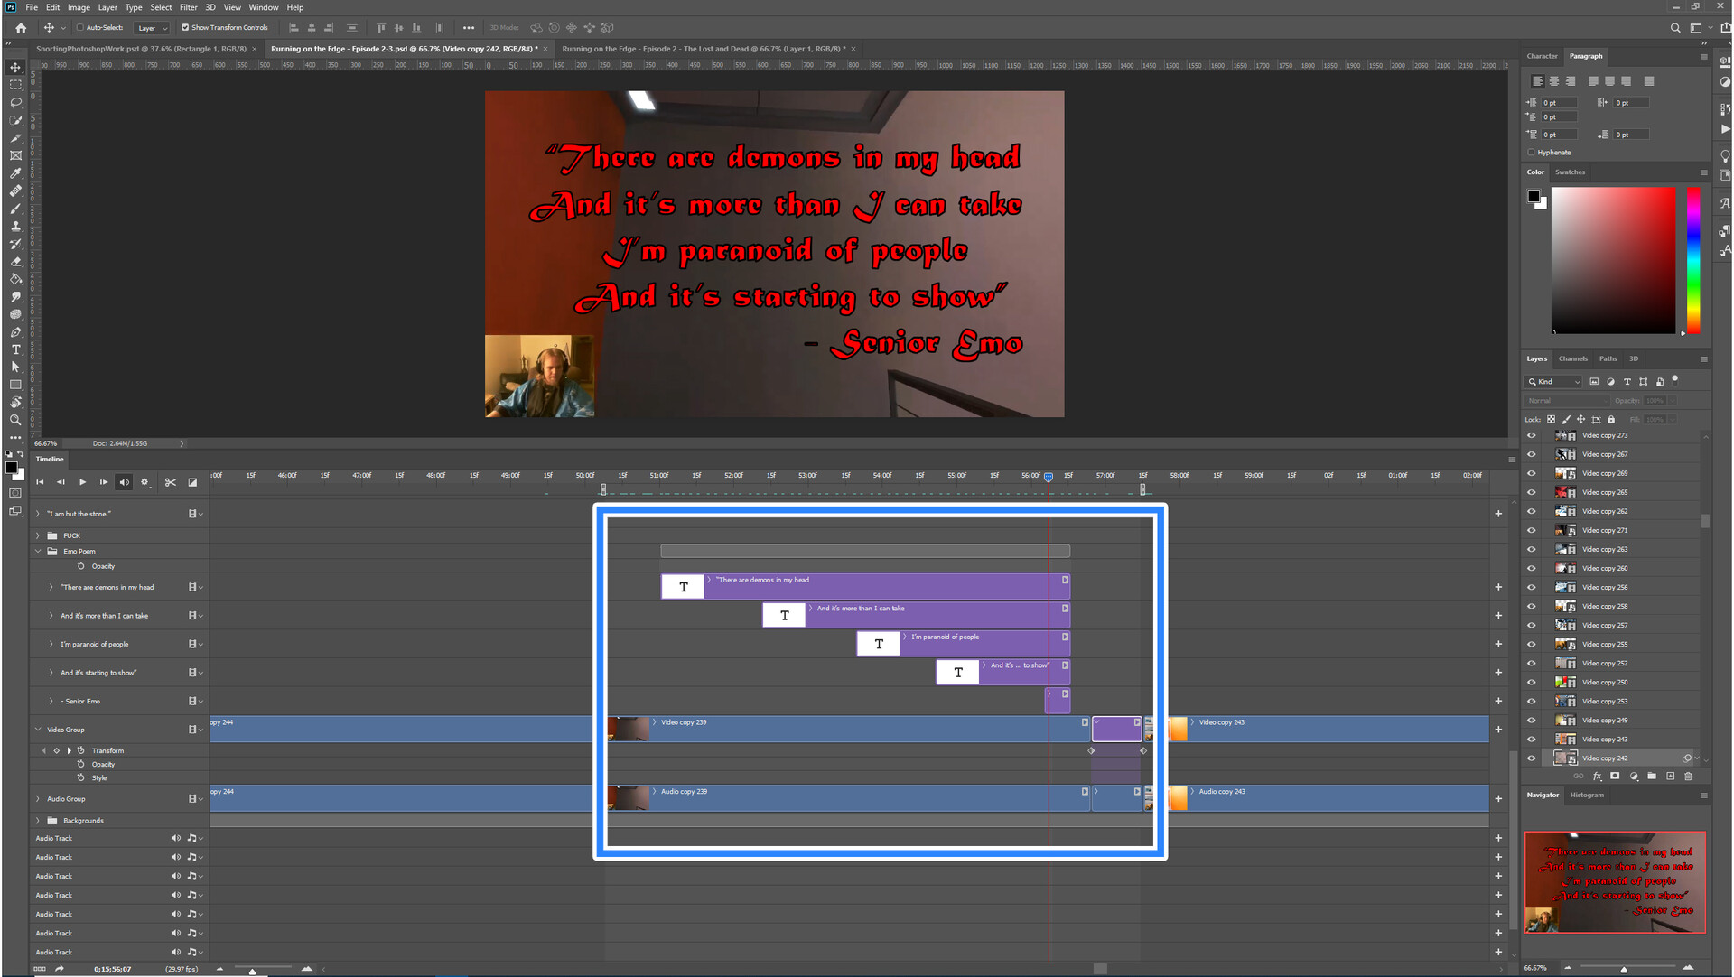Image resolution: width=1734 pixels, height=977 pixels.
Task: Mute timeline audio playback speaker icon
Action: (x=124, y=482)
